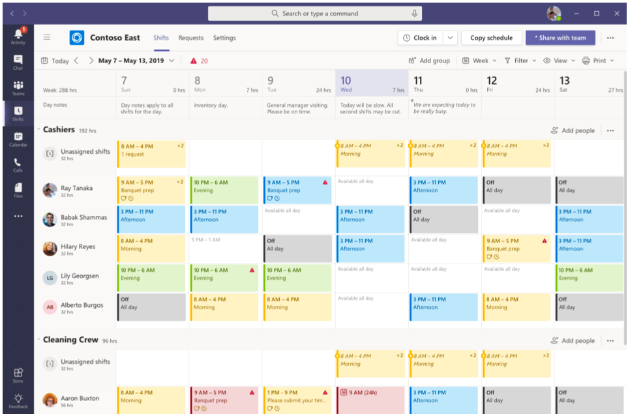Click Add people in Cleaning Crew group

click(573, 341)
